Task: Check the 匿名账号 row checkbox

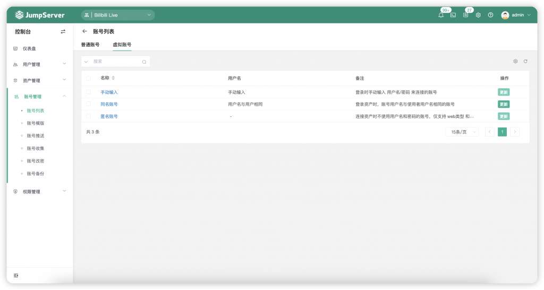Action: (x=89, y=116)
